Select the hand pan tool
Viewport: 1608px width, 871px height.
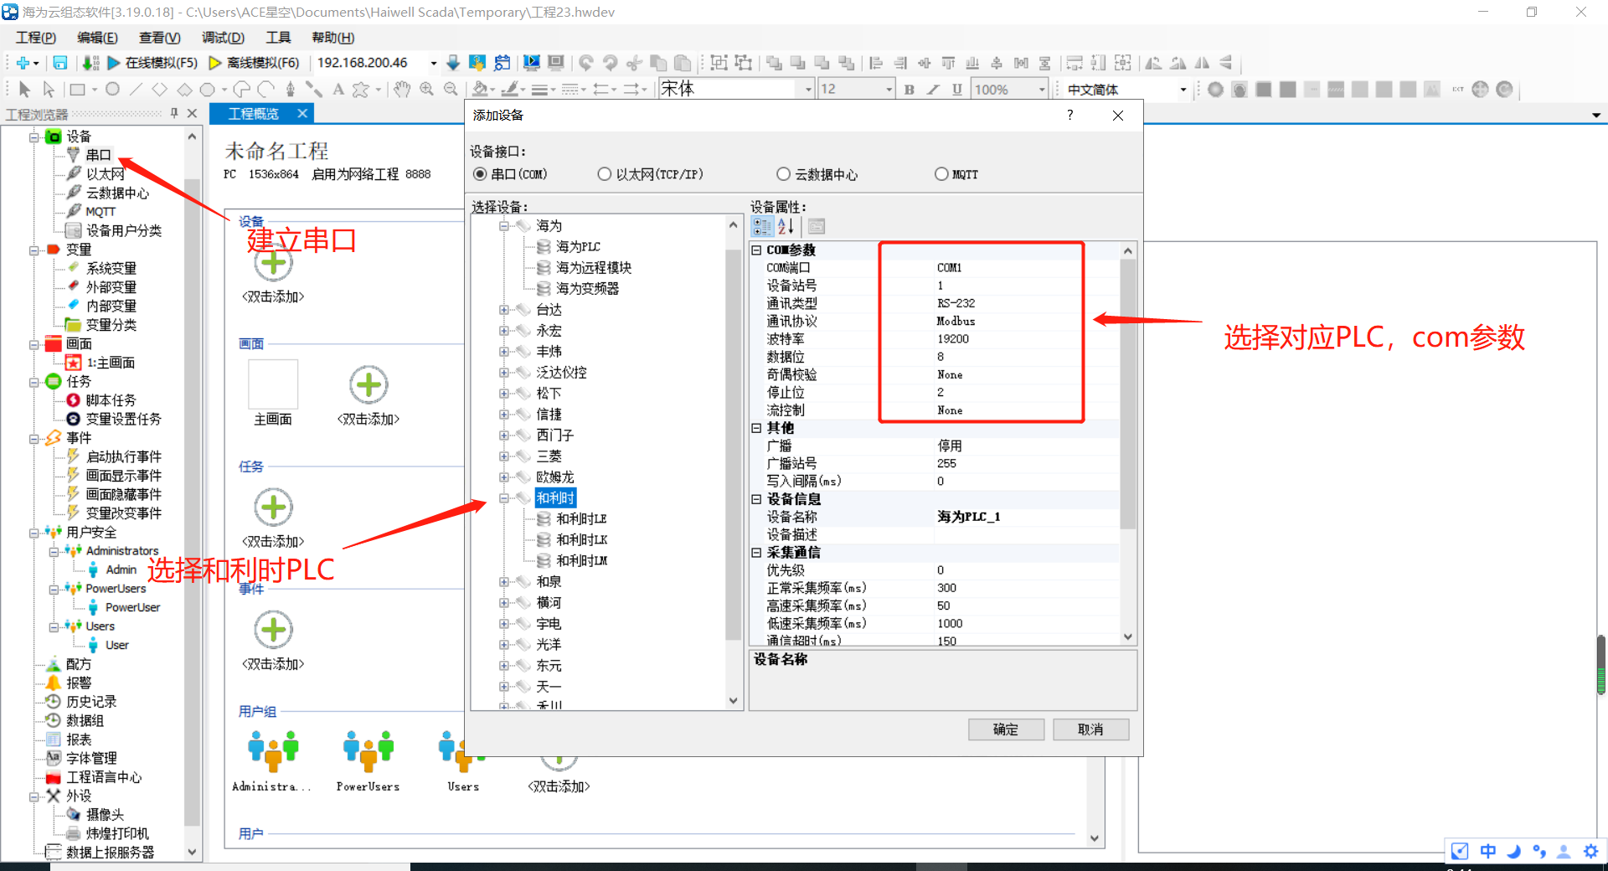(402, 90)
